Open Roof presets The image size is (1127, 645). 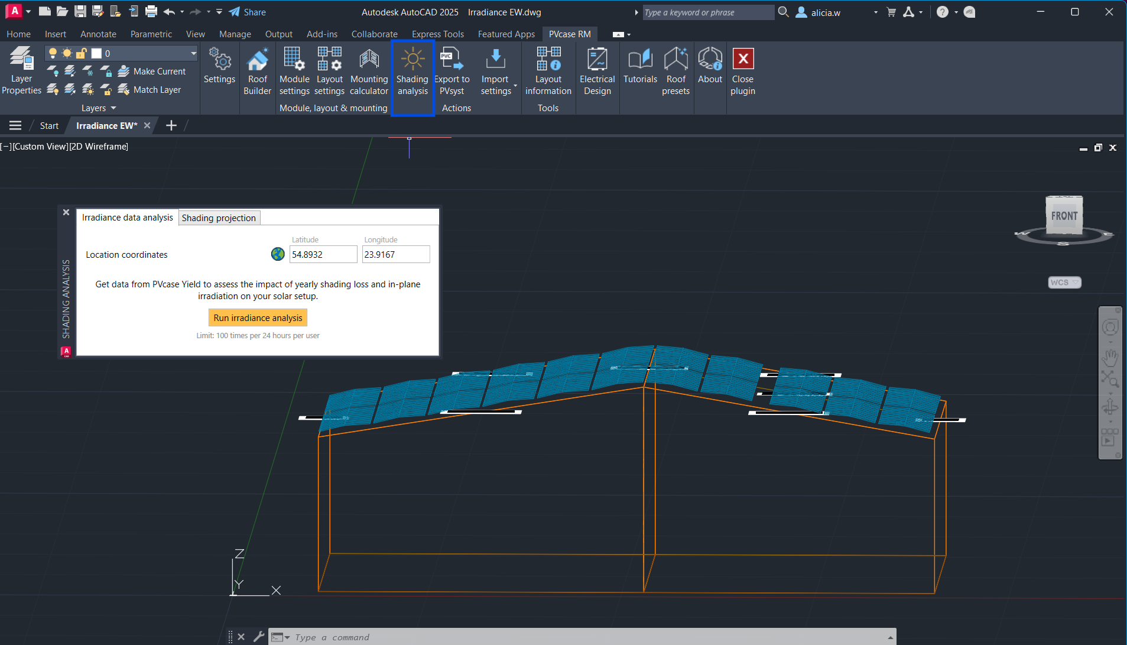(675, 72)
